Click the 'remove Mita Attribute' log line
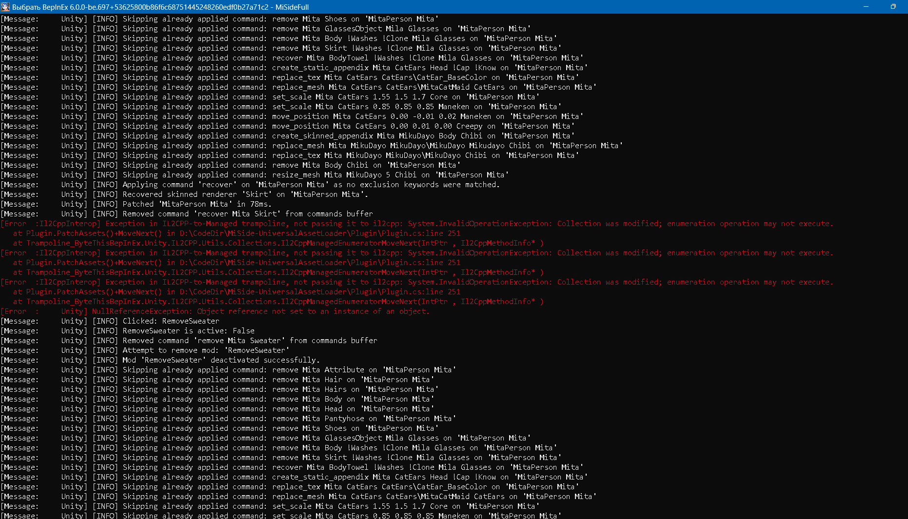This screenshot has height=519, width=908. [289, 370]
